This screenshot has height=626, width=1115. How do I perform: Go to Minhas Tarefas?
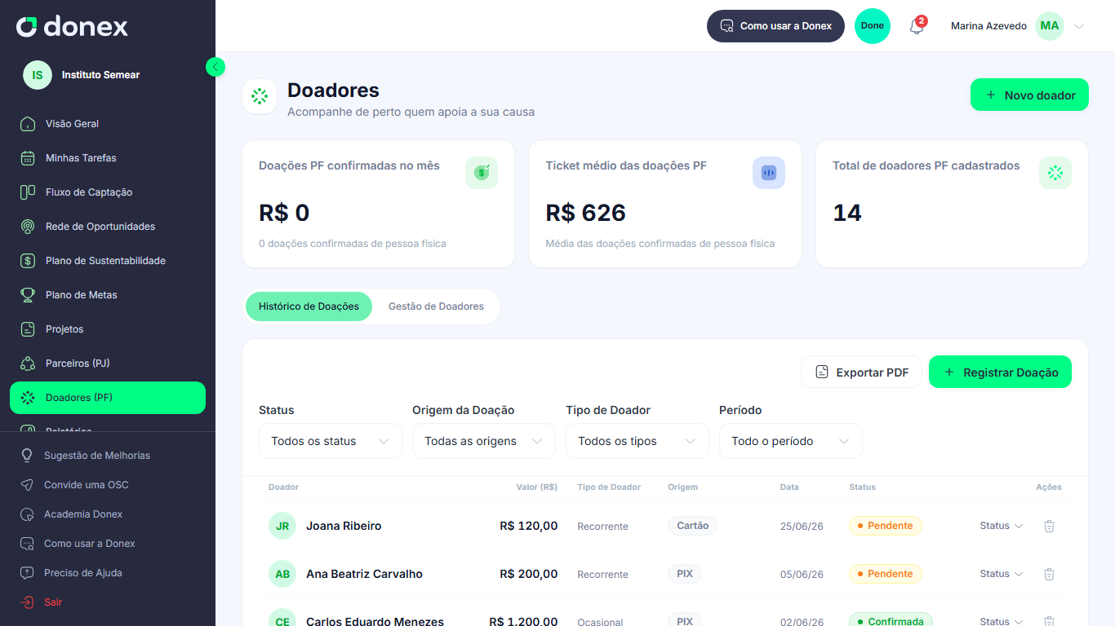(x=108, y=158)
